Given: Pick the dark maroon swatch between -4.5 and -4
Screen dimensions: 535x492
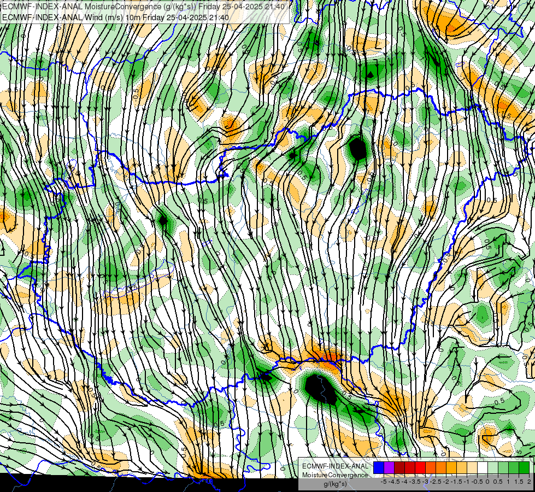Looking at the screenshot, I should click(399, 468).
